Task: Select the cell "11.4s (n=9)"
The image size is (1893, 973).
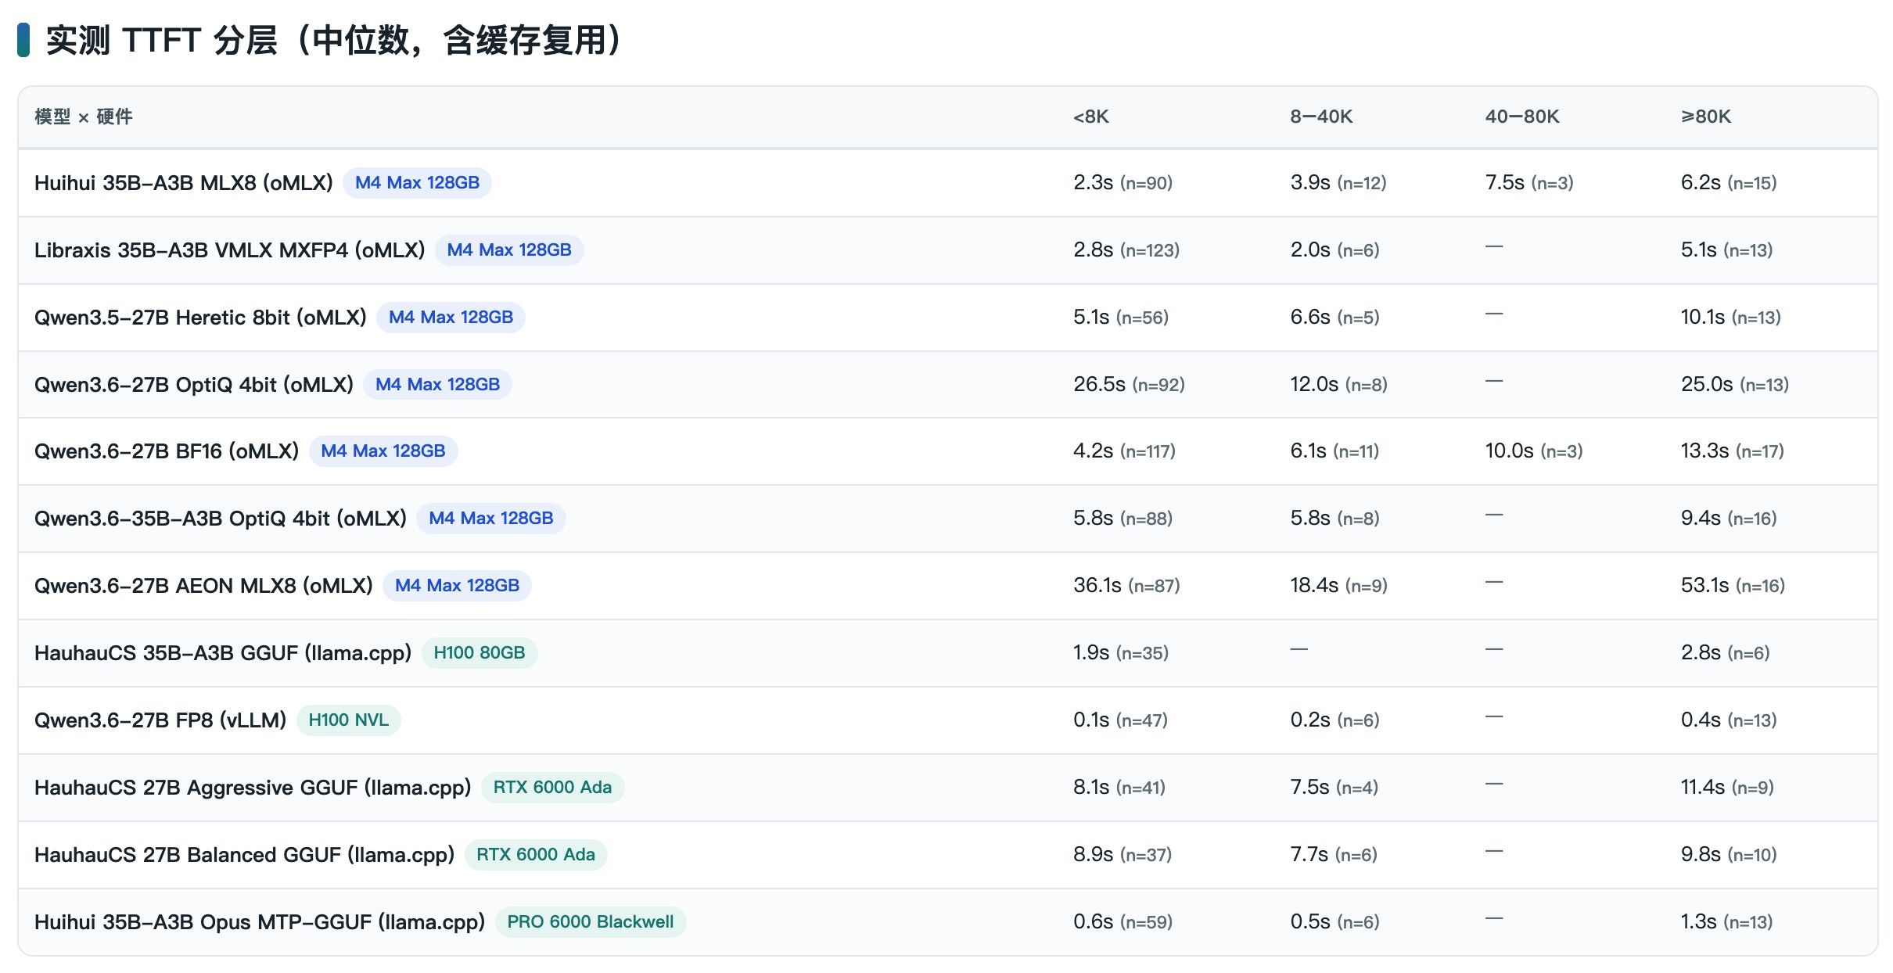Action: tap(1727, 788)
